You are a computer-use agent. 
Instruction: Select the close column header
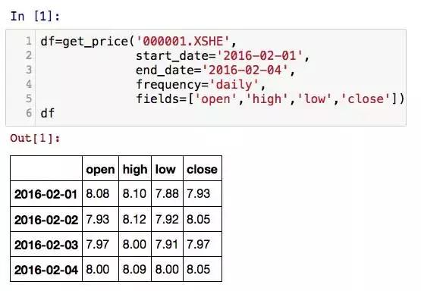pos(203,169)
